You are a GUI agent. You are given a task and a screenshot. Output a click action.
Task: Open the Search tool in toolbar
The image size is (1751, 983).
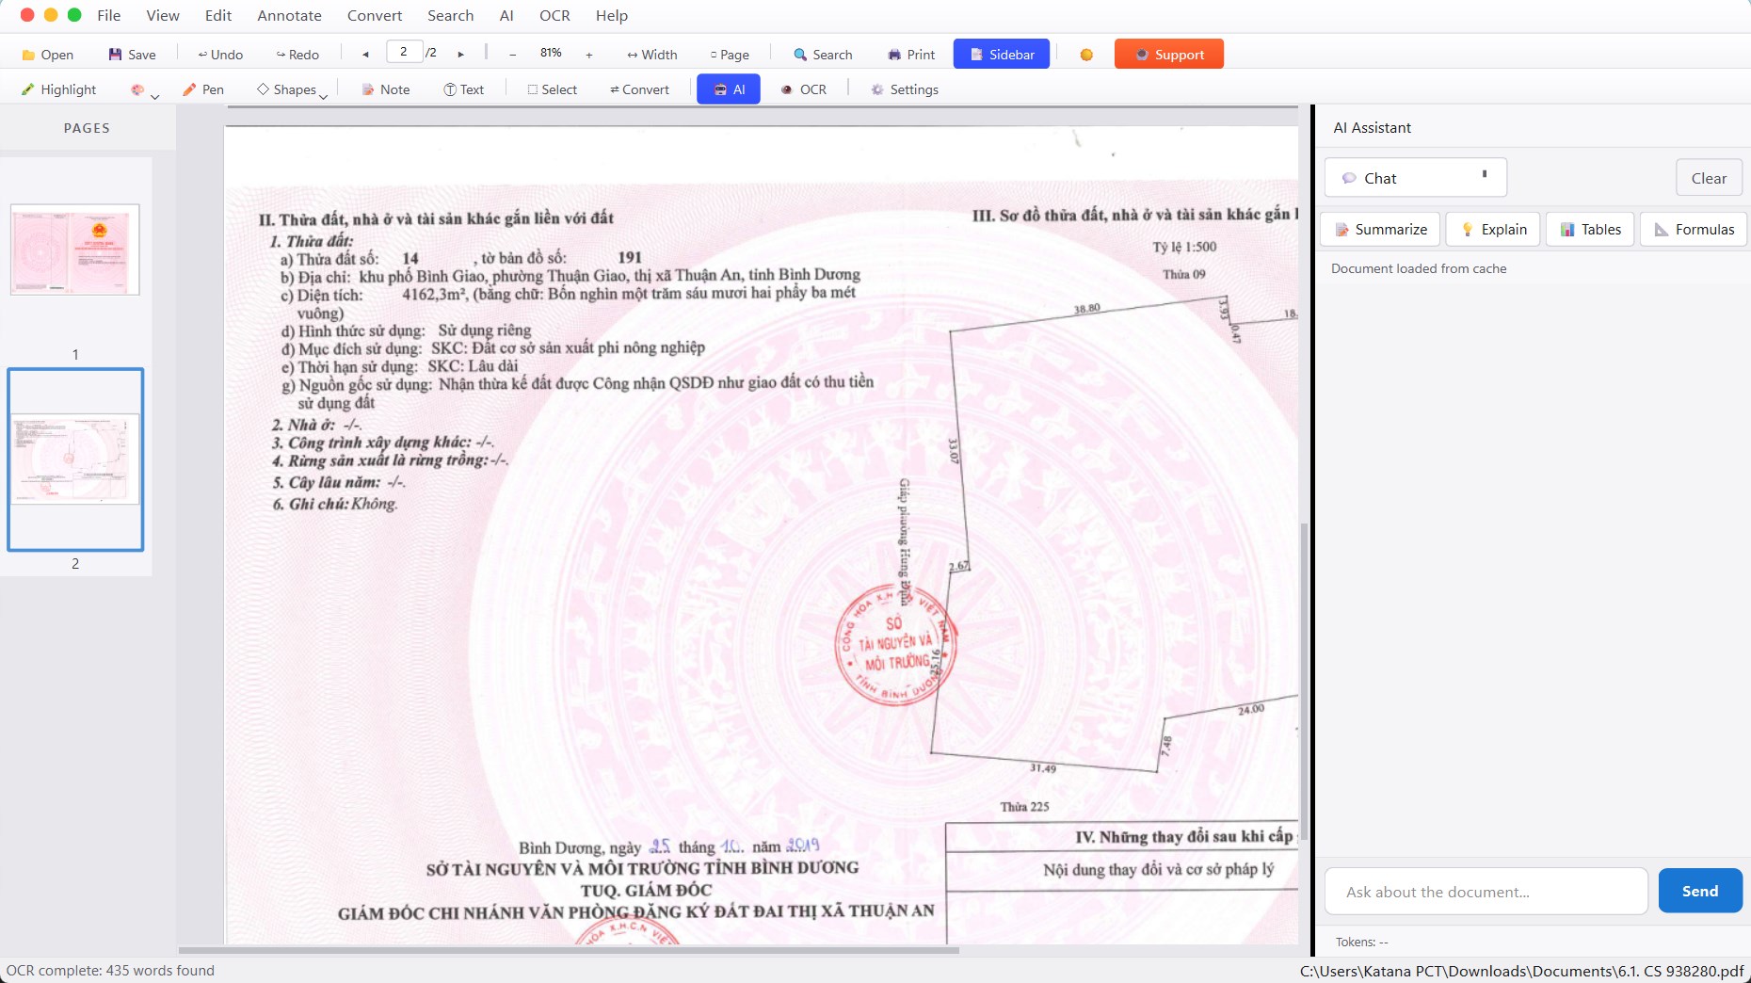point(823,55)
